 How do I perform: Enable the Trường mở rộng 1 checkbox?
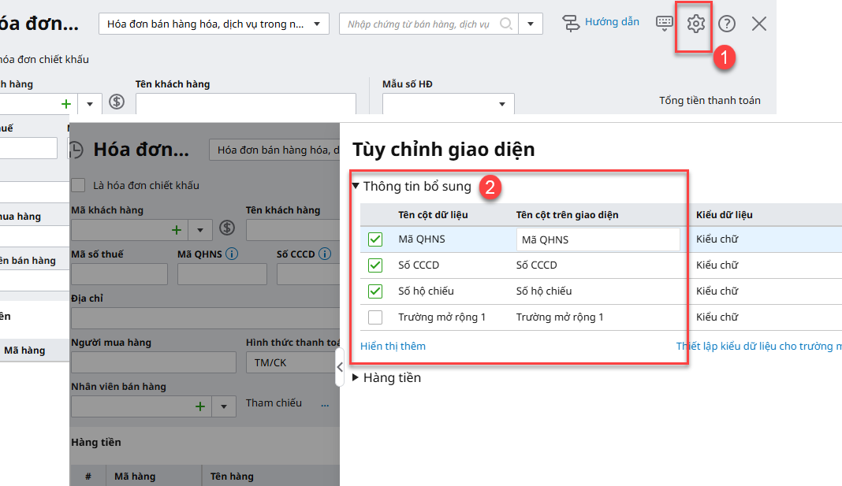375,317
